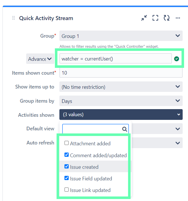The height and width of the screenshot is (201, 188).
Task: Open the Group 1 dropdown
Action: pos(121,36)
